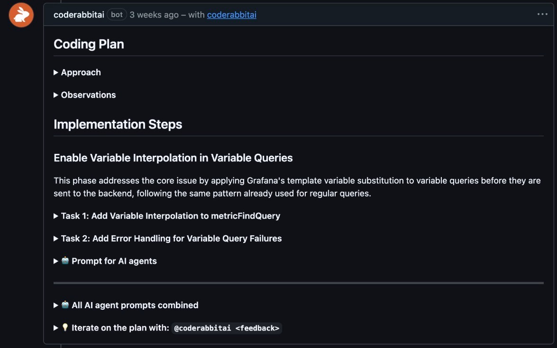This screenshot has height=348, width=557.
Task: Click the underlined coderabbitai link after 'with'
Action: (x=231, y=15)
